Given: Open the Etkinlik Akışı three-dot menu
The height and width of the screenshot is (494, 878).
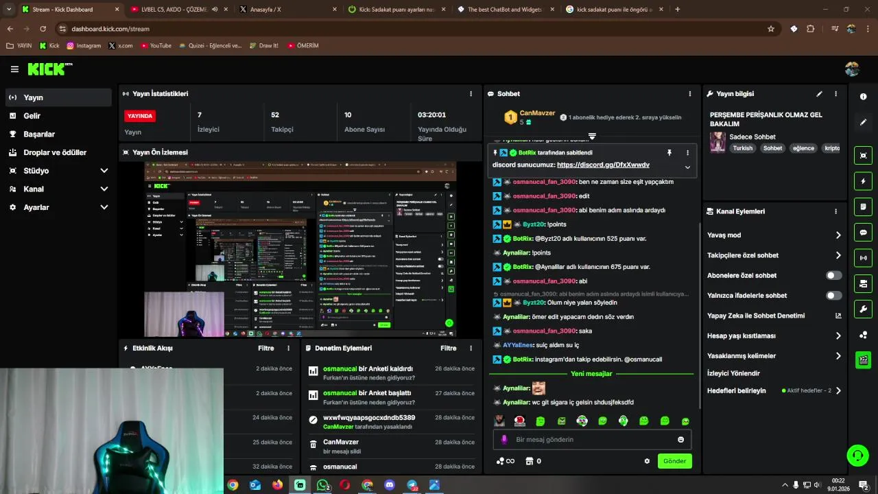Looking at the screenshot, I should pyautogui.click(x=288, y=349).
